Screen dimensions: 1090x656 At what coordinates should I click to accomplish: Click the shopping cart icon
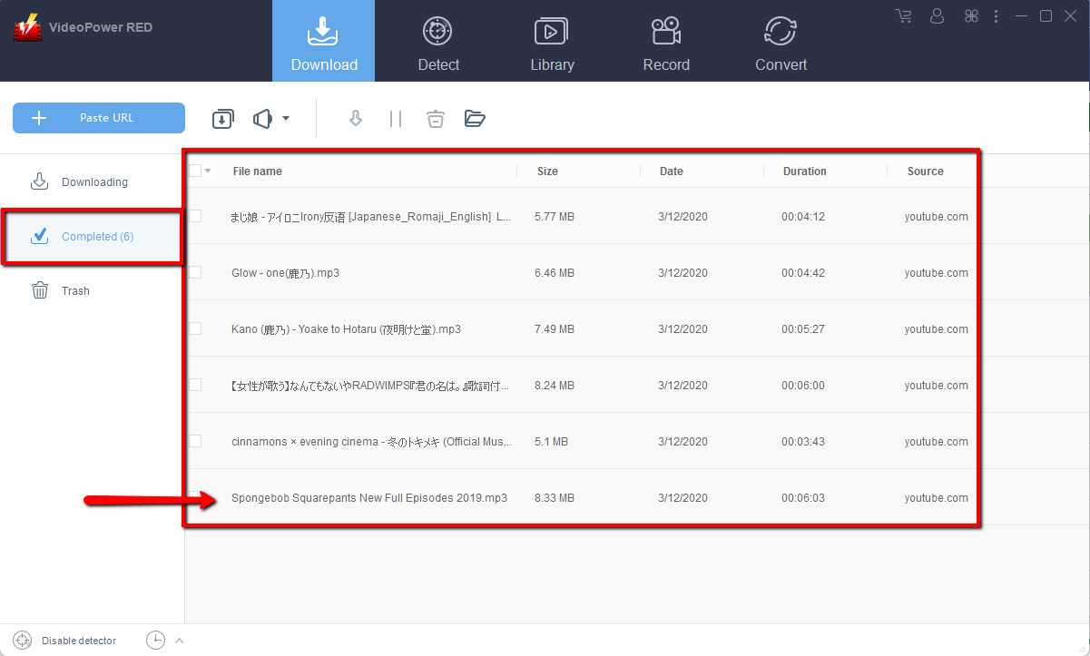pos(903,16)
